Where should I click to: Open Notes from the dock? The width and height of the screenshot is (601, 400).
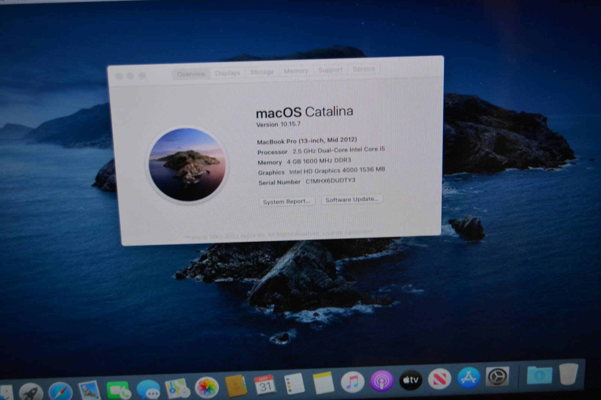323,383
